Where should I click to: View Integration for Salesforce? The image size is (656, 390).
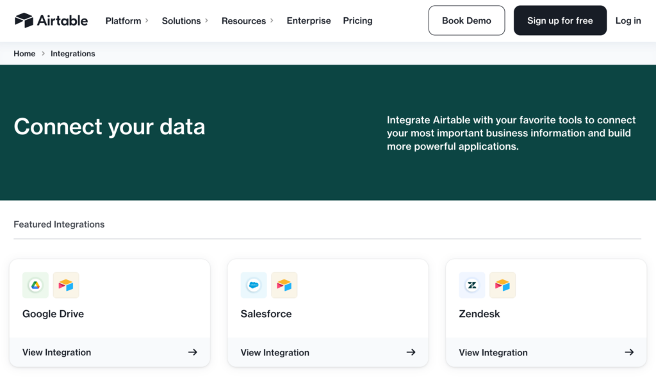coord(275,352)
